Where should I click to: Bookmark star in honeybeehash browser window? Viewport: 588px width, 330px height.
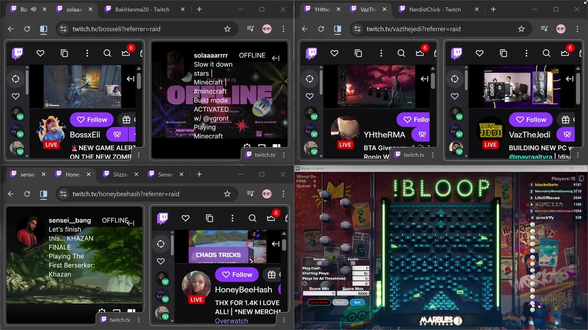227,194
